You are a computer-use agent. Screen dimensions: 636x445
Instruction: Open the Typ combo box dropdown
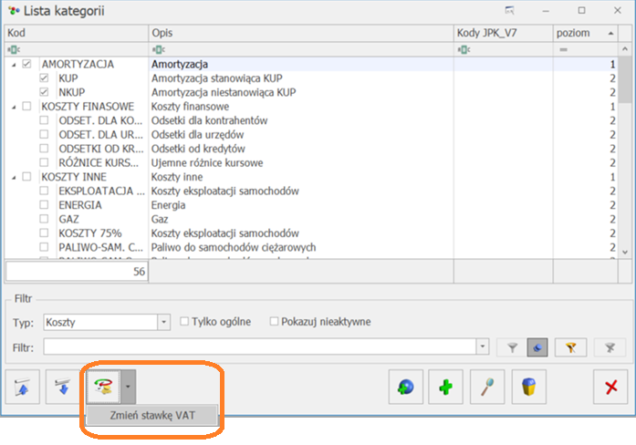(163, 322)
